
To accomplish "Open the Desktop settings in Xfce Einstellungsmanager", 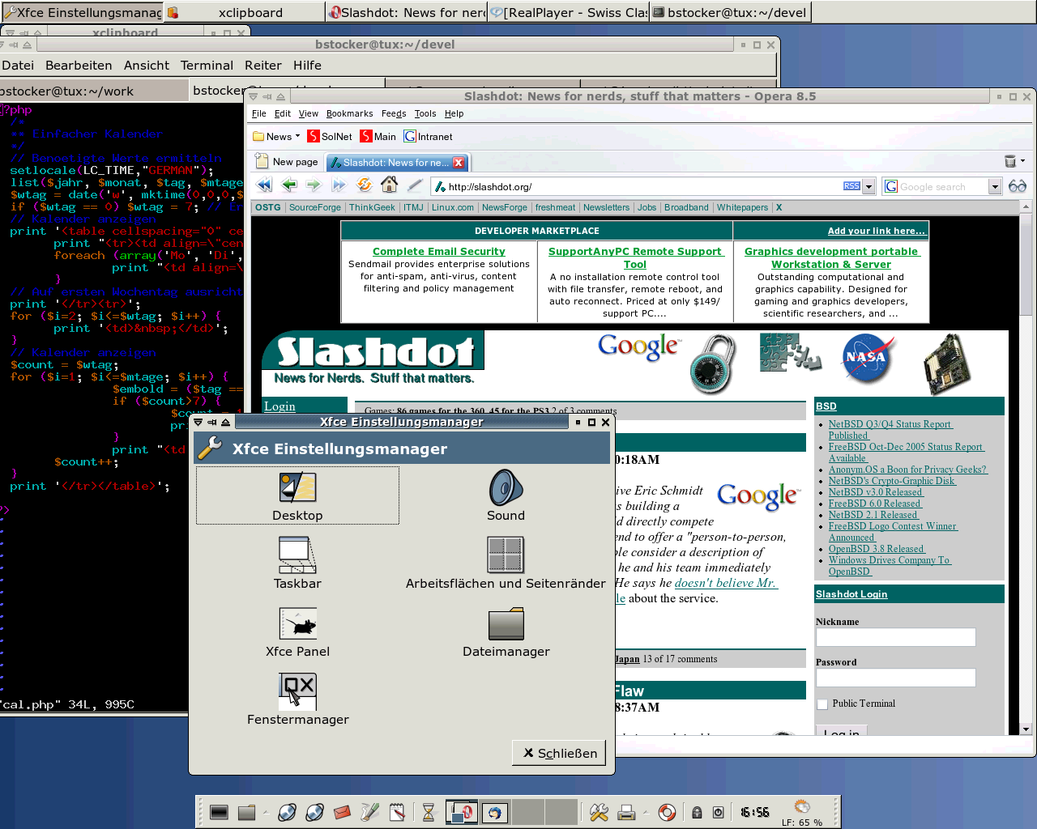I will click(x=297, y=495).
